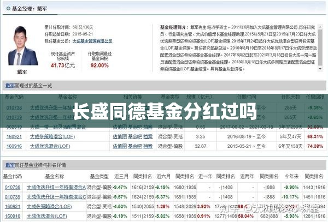This screenshot has height=222, width=328.
Task: Open fund code 160916 in the managed funds list
Action: tap(14, 146)
